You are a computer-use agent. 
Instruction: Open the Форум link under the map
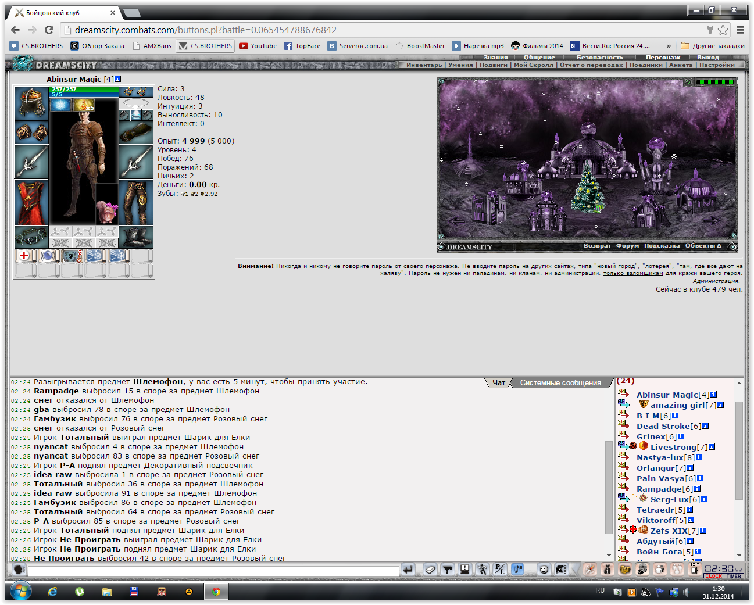(x=627, y=246)
